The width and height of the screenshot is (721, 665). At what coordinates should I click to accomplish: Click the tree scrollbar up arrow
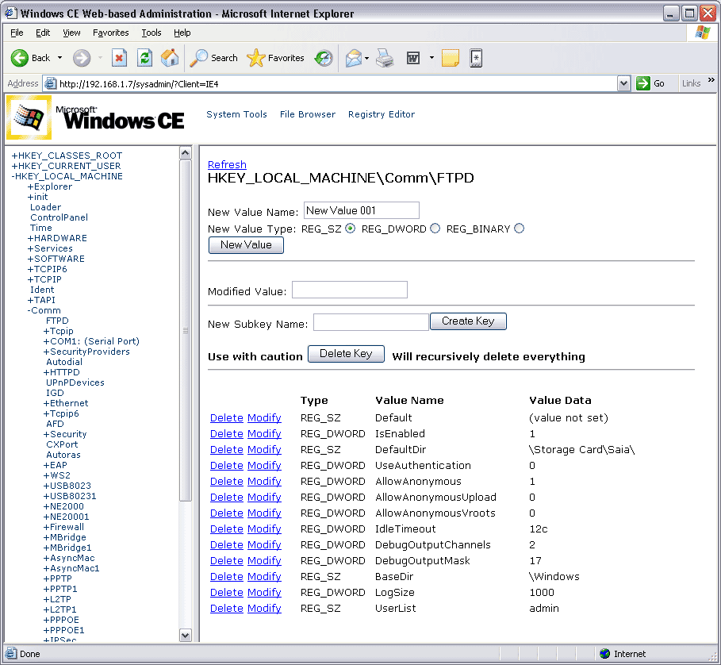tap(186, 153)
